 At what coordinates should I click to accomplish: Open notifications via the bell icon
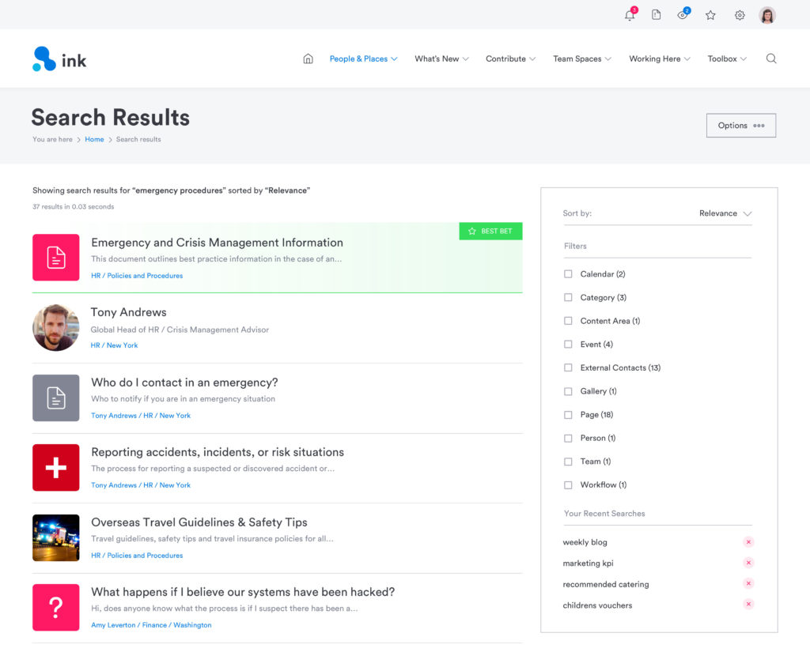click(x=629, y=15)
